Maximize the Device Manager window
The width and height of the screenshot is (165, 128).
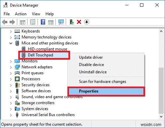tap(142, 5)
